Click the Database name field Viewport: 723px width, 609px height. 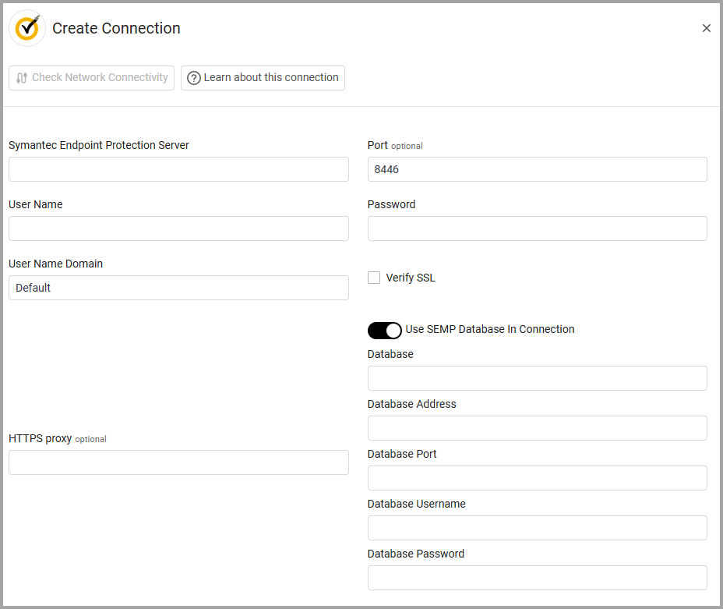point(537,378)
